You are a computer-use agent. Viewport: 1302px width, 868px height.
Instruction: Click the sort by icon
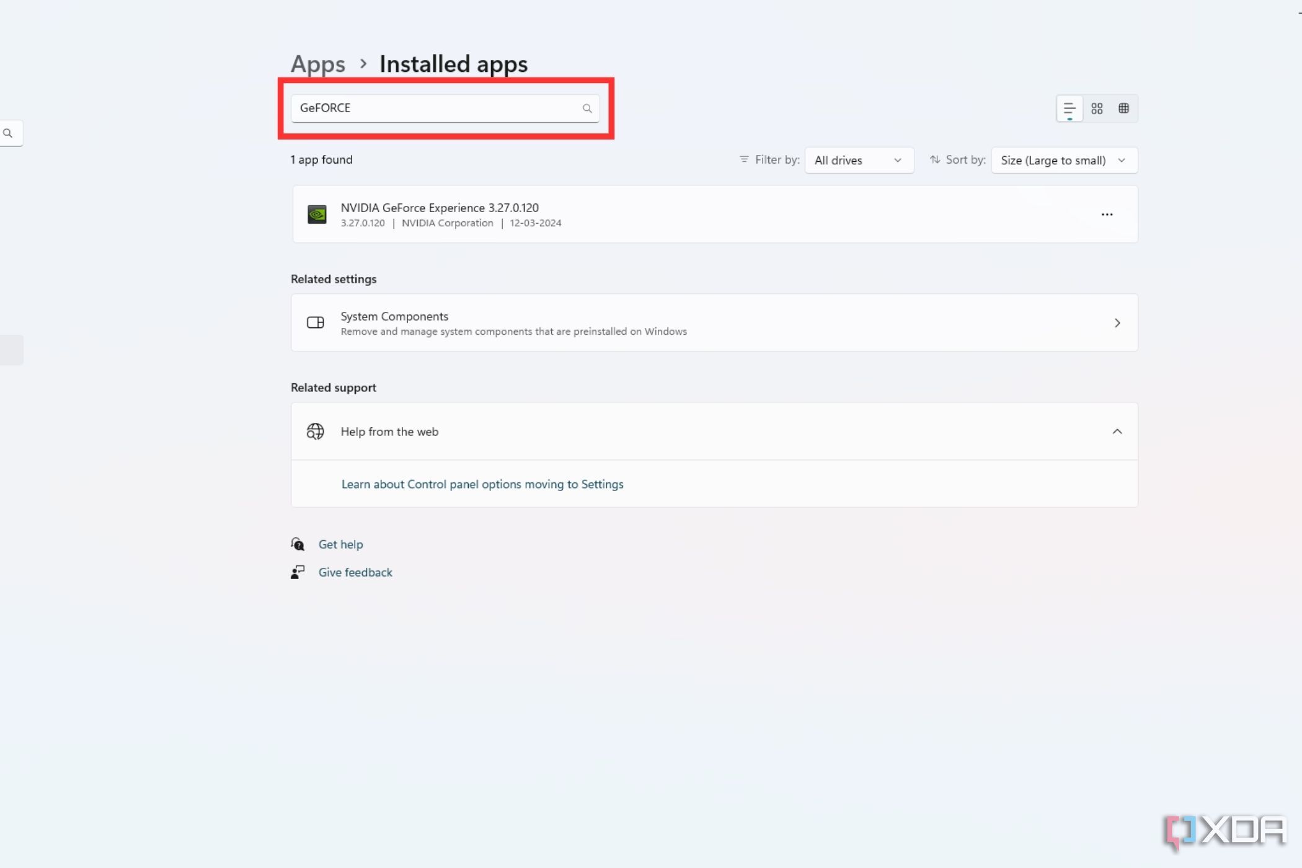pos(934,160)
